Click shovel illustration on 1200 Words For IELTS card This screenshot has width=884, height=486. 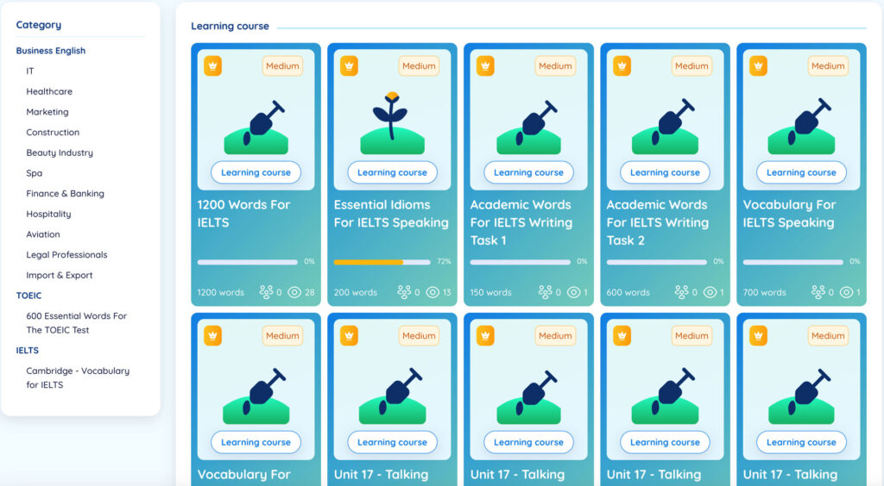coord(256,128)
